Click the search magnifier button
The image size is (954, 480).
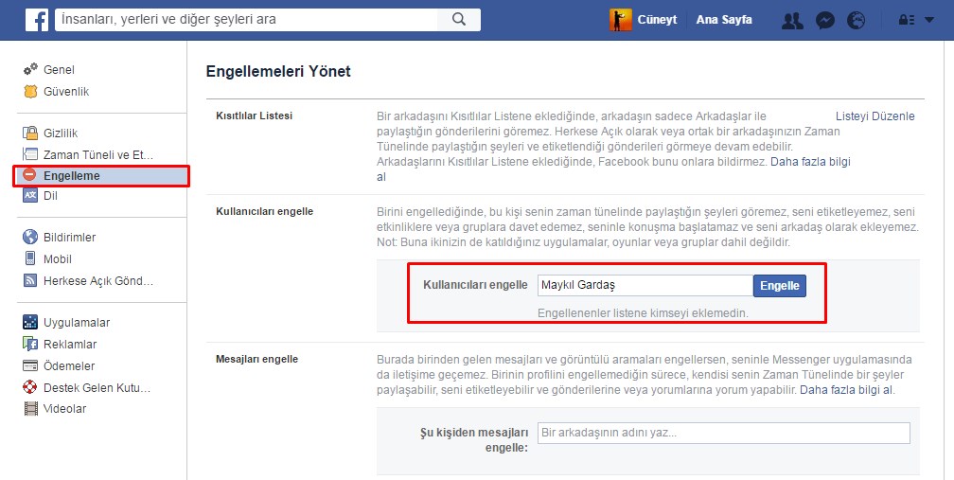(x=459, y=20)
